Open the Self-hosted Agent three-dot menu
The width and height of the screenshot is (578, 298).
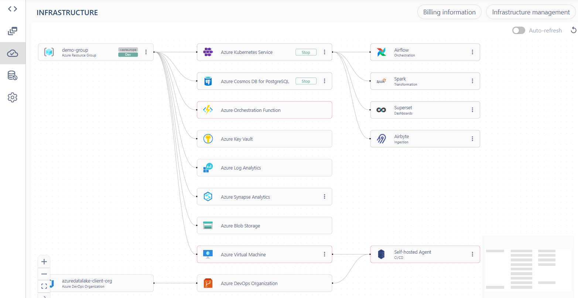pos(472,254)
